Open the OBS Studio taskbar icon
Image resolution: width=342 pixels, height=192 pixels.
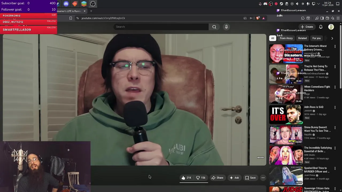pyautogui.click(x=93, y=4)
